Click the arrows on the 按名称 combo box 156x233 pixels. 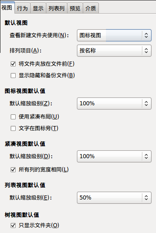[146, 51]
